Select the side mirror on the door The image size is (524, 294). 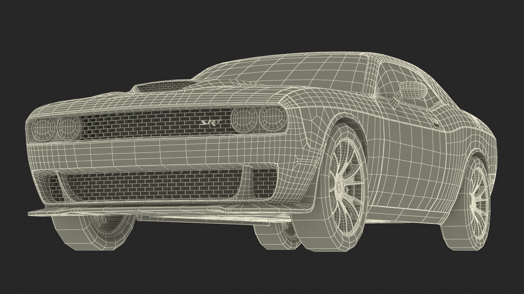(412, 90)
